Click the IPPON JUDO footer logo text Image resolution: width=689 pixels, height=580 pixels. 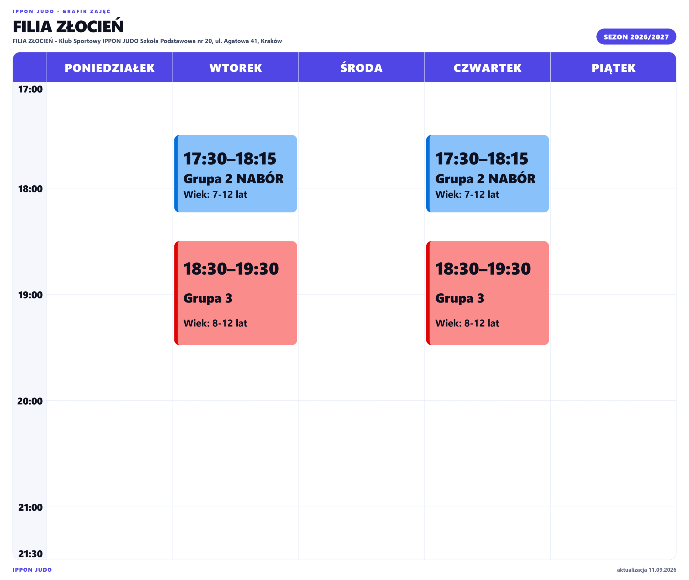coord(32,570)
